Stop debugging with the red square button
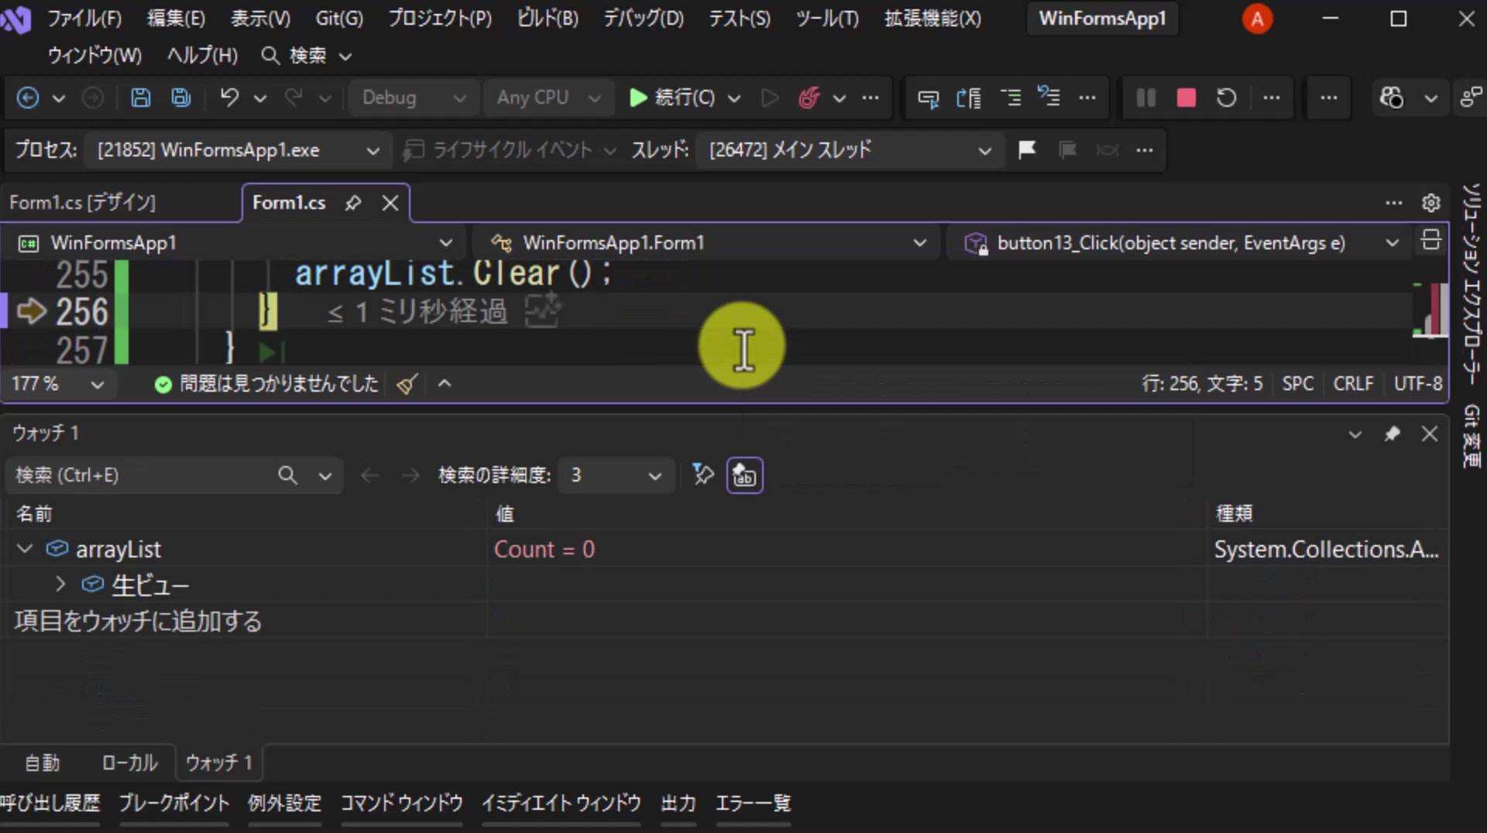Image resolution: width=1487 pixels, height=833 pixels. click(x=1186, y=98)
